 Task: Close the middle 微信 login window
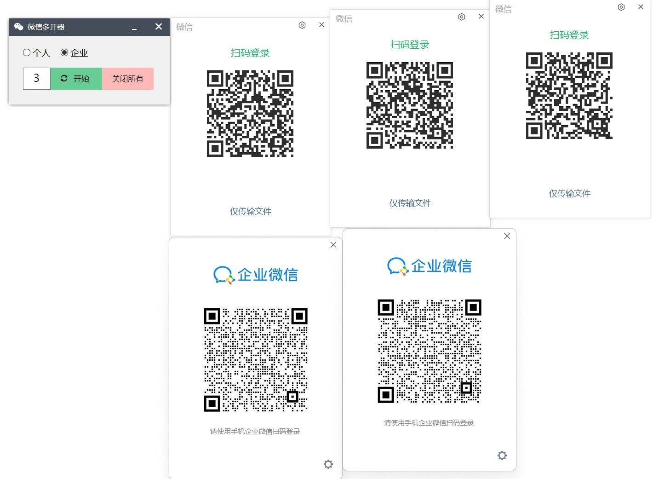point(481,17)
